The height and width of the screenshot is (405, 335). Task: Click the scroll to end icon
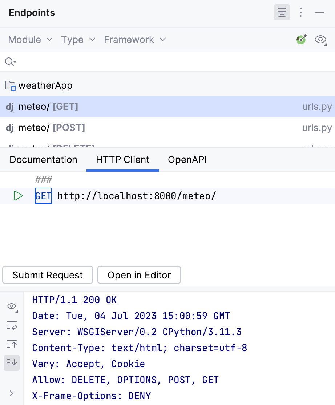(x=12, y=363)
